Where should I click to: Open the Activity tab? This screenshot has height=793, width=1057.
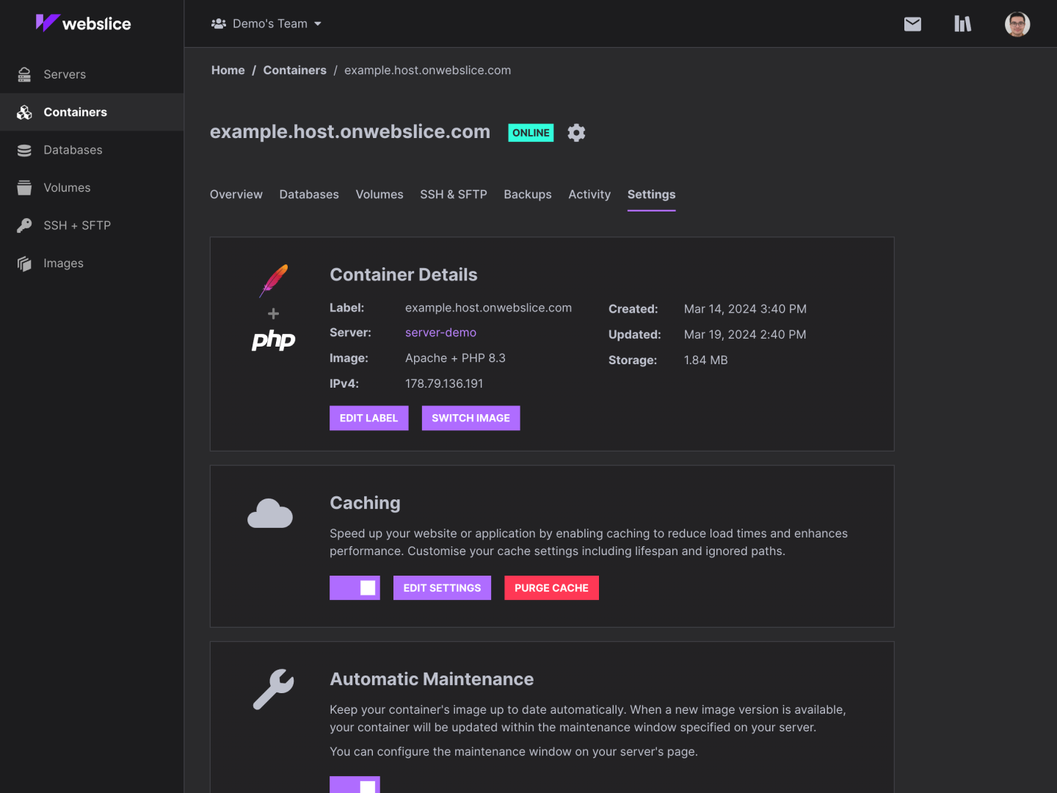pos(589,194)
